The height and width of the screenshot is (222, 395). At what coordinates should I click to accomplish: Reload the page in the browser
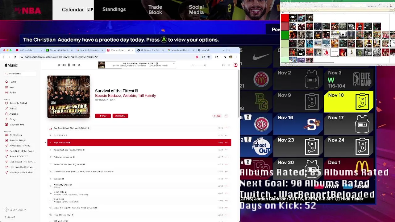point(15,57)
